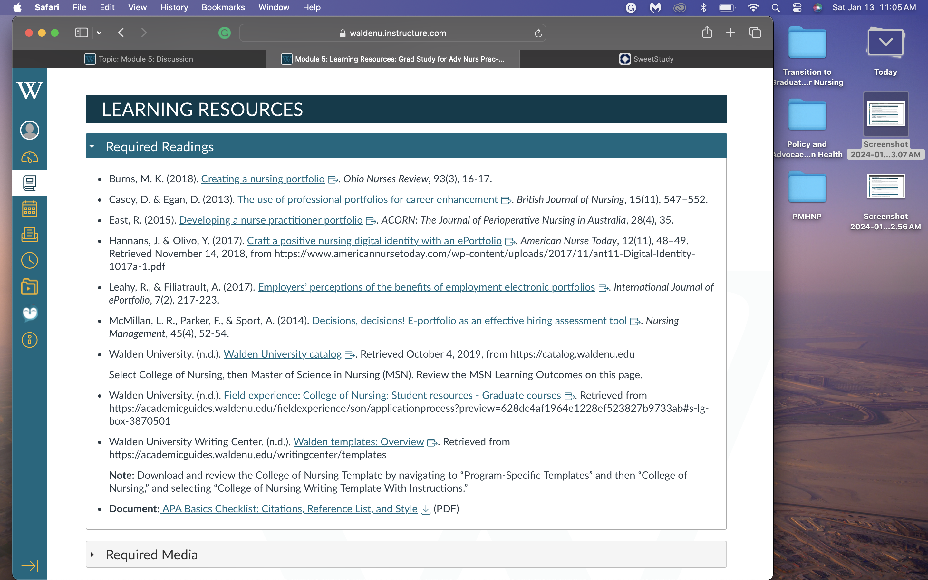Open the Account profile icon in sidebar
Image resolution: width=928 pixels, height=580 pixels.
click(x=30, y=130)
